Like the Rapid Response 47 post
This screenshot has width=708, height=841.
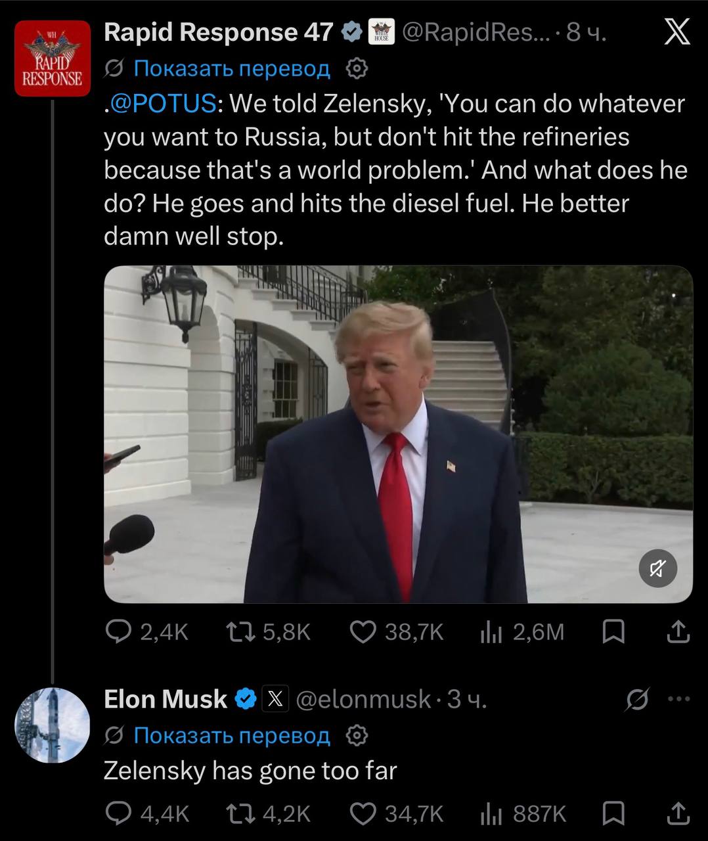pyautogui.click(x=396, y=631)
